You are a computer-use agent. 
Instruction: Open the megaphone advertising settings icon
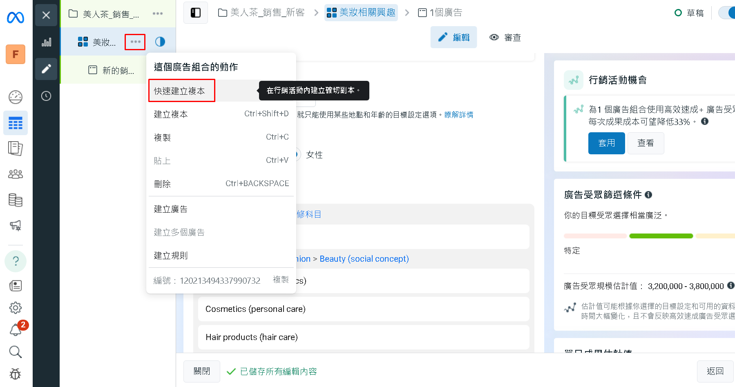[x=16, y=225]
